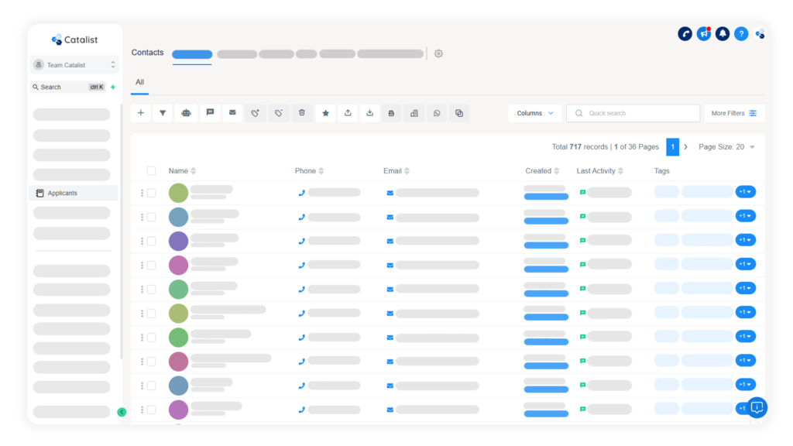Open Applicants in the sidebar

point(62,194)
